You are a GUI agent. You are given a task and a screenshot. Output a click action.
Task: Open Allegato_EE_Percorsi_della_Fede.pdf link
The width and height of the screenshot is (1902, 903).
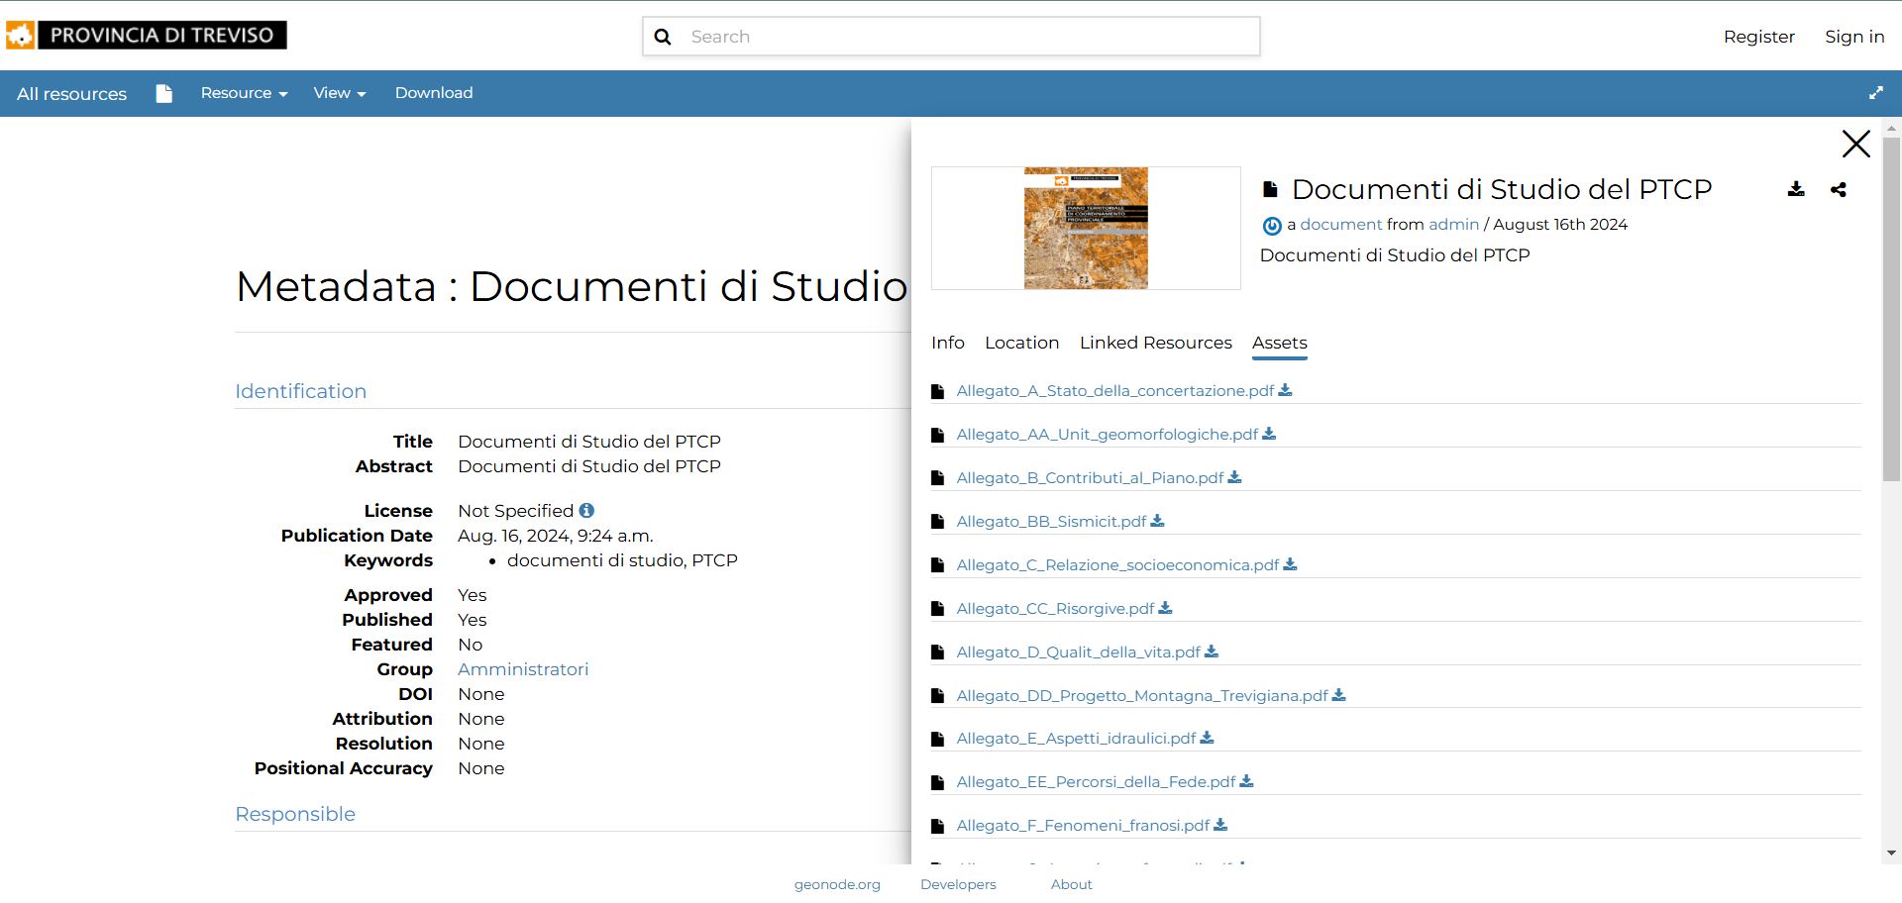click(1096, 782)
